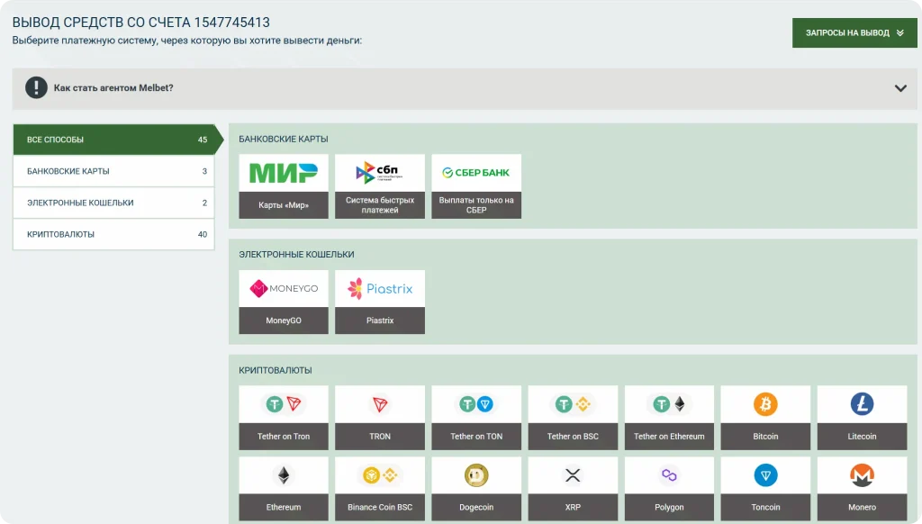922x524 pixels.
Task: Click the Tether on Tron caption
Action: (x=284, y=437)
